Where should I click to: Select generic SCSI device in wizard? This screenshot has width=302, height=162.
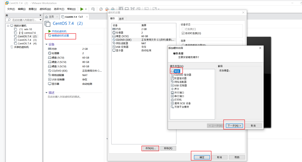181,103
